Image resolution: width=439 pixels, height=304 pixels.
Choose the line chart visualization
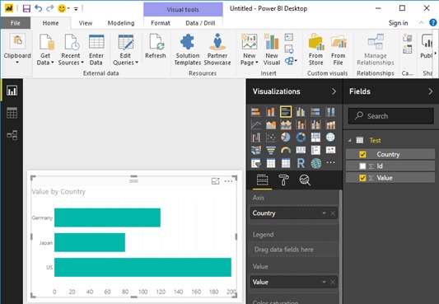coord(255,125)
